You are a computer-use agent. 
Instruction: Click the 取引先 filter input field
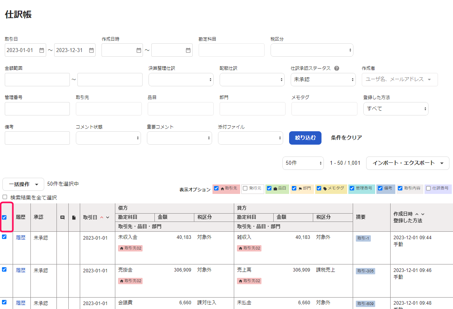[x=109, y=109]
